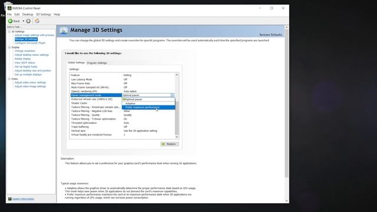Select the Threaded optimisation row
This screenshot has height=212, width=377.
point(123,123)
